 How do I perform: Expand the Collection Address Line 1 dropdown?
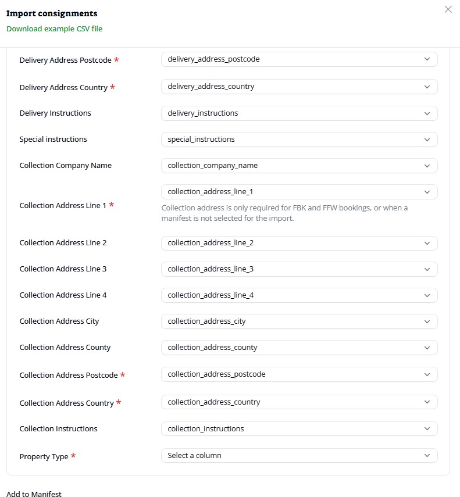click(x=299, y=192)
